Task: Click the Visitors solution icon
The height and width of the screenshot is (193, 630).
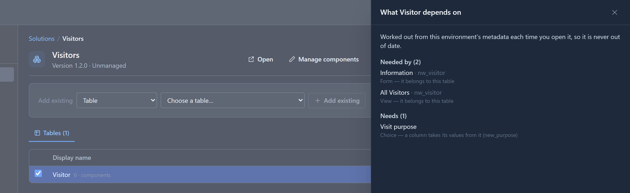Action: coord(37,59)
